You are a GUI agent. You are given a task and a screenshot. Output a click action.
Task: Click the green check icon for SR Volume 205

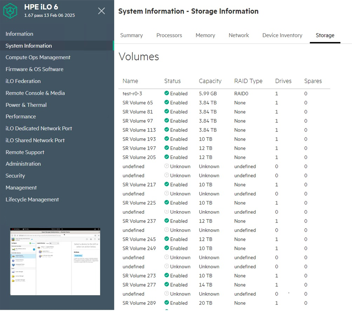tap(166, 157)
